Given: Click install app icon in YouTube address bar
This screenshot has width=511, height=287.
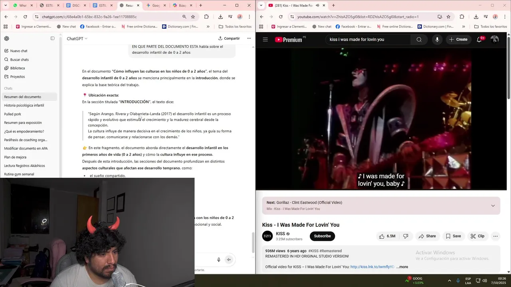Looking at the screenshot, I should (x=440, y=17).
